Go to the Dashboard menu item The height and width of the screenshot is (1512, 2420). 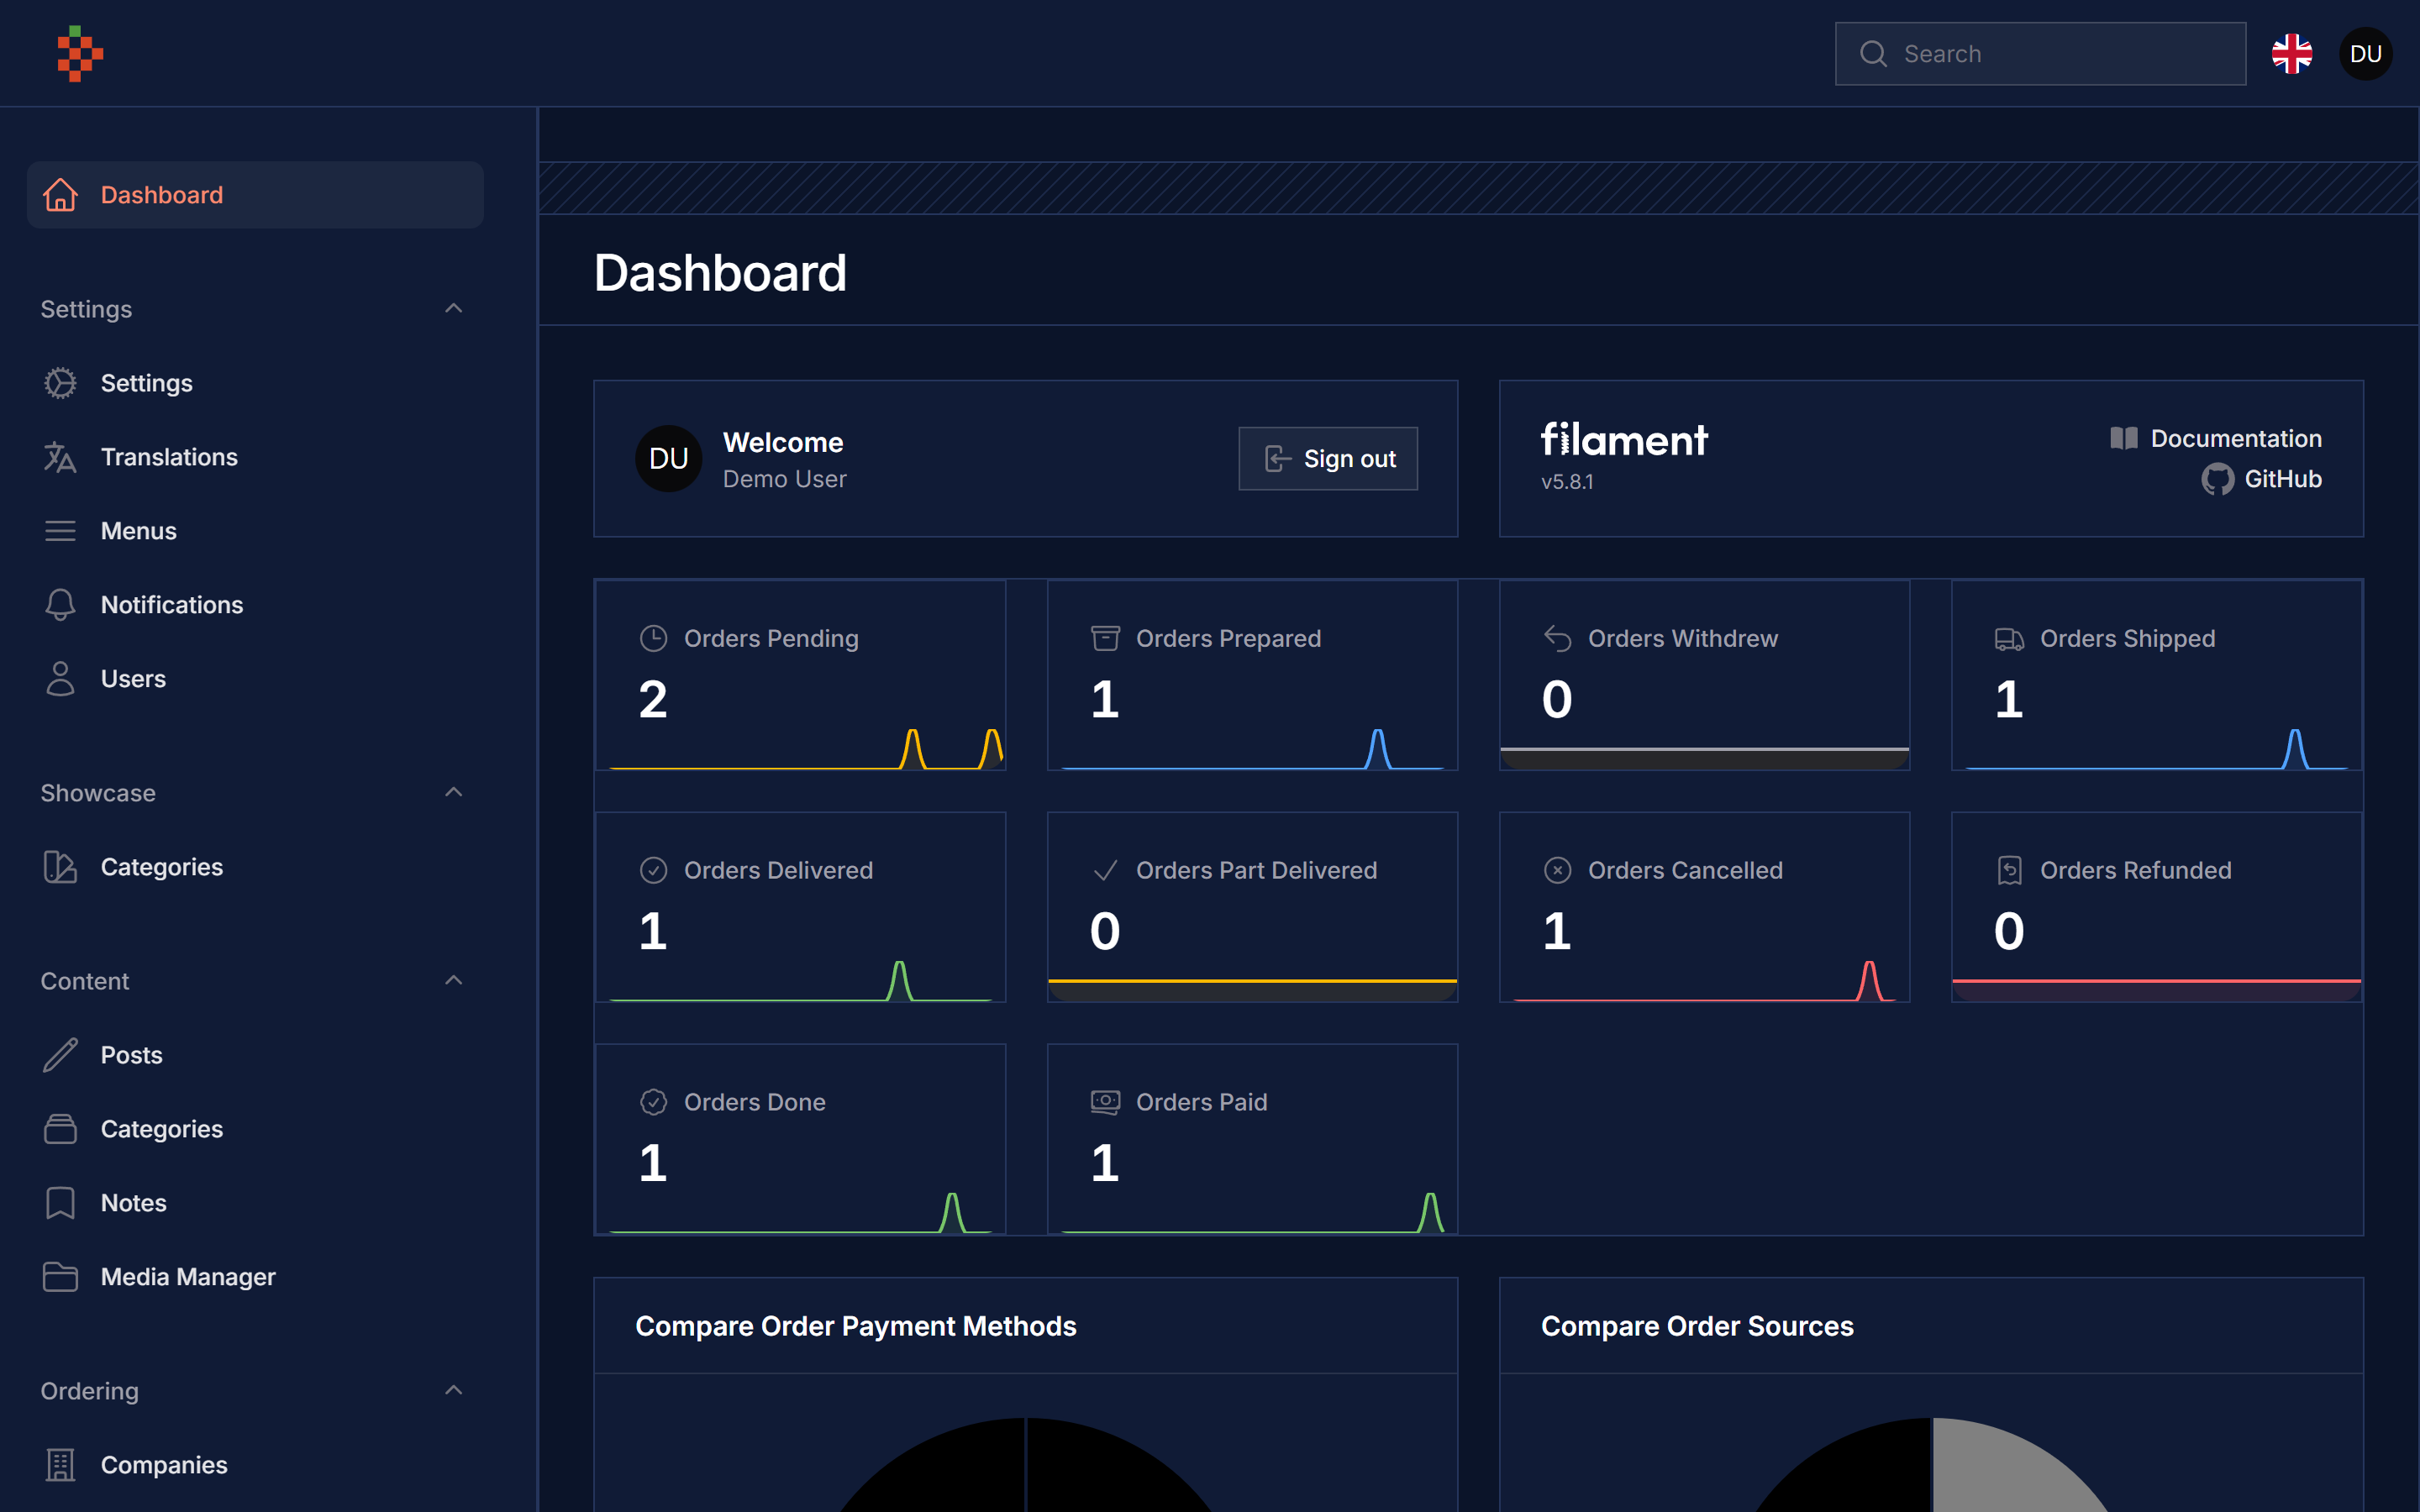(255, 195)
